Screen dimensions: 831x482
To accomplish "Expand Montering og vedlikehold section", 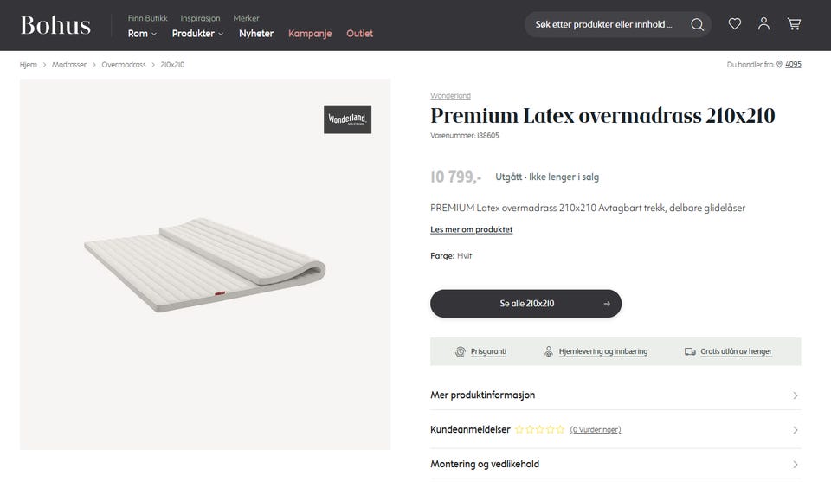I will [615, 464].
